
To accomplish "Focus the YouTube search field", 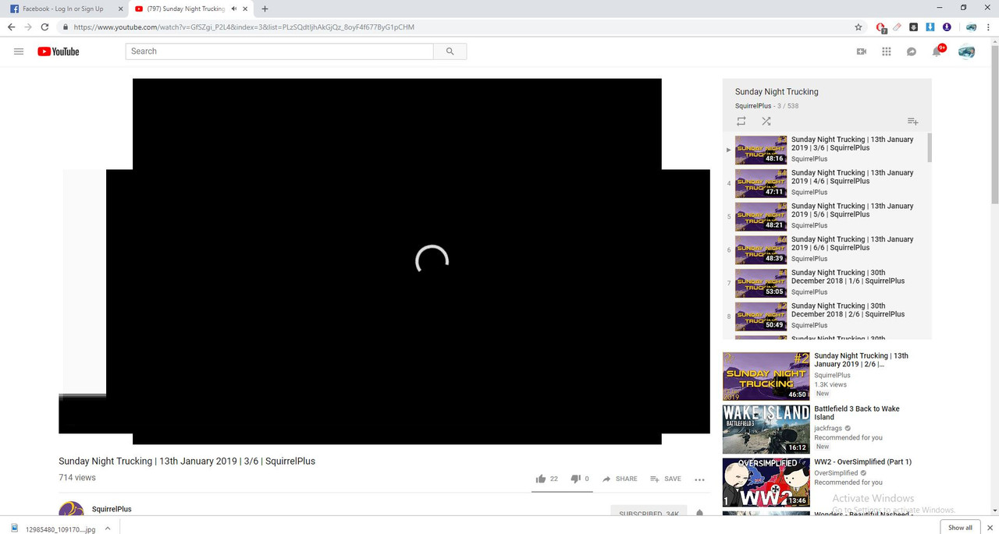I will (279, 51).
